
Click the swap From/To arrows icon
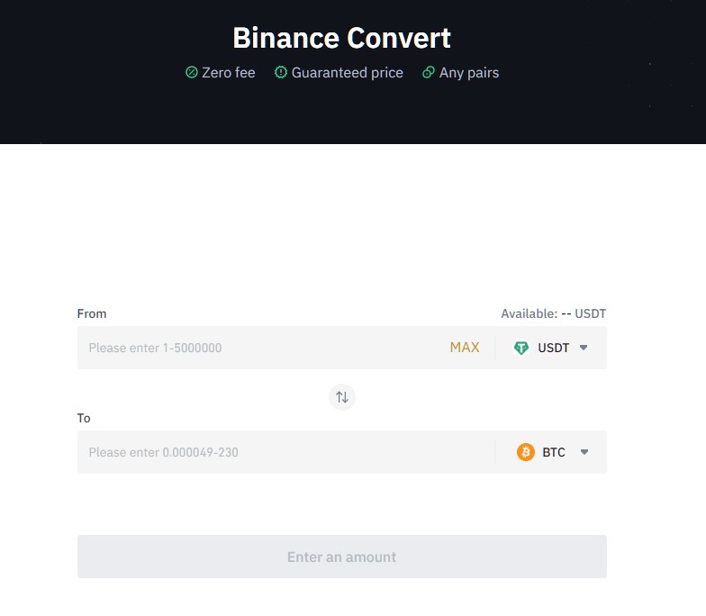click(x=342, y=397)
